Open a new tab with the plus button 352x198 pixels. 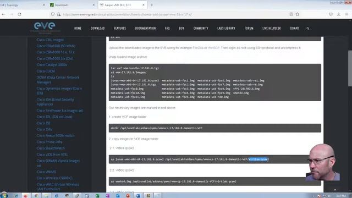pos(152,5)
